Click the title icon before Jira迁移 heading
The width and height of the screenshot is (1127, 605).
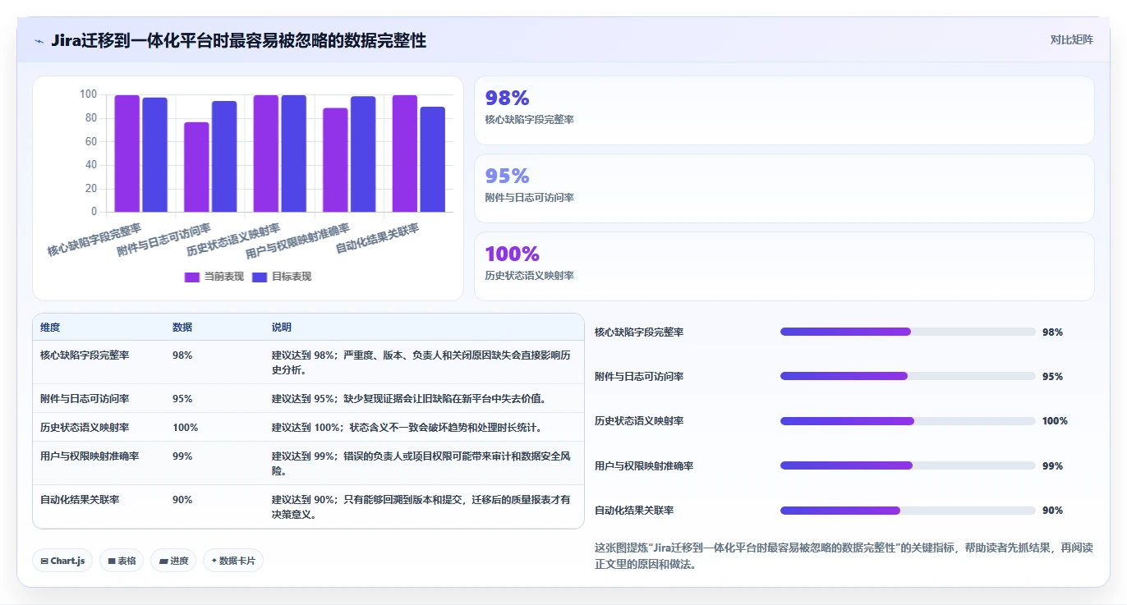(x=39, y=41)
